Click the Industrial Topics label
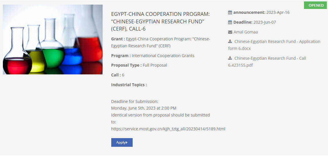The image size is (328, 156). (129, 85)
